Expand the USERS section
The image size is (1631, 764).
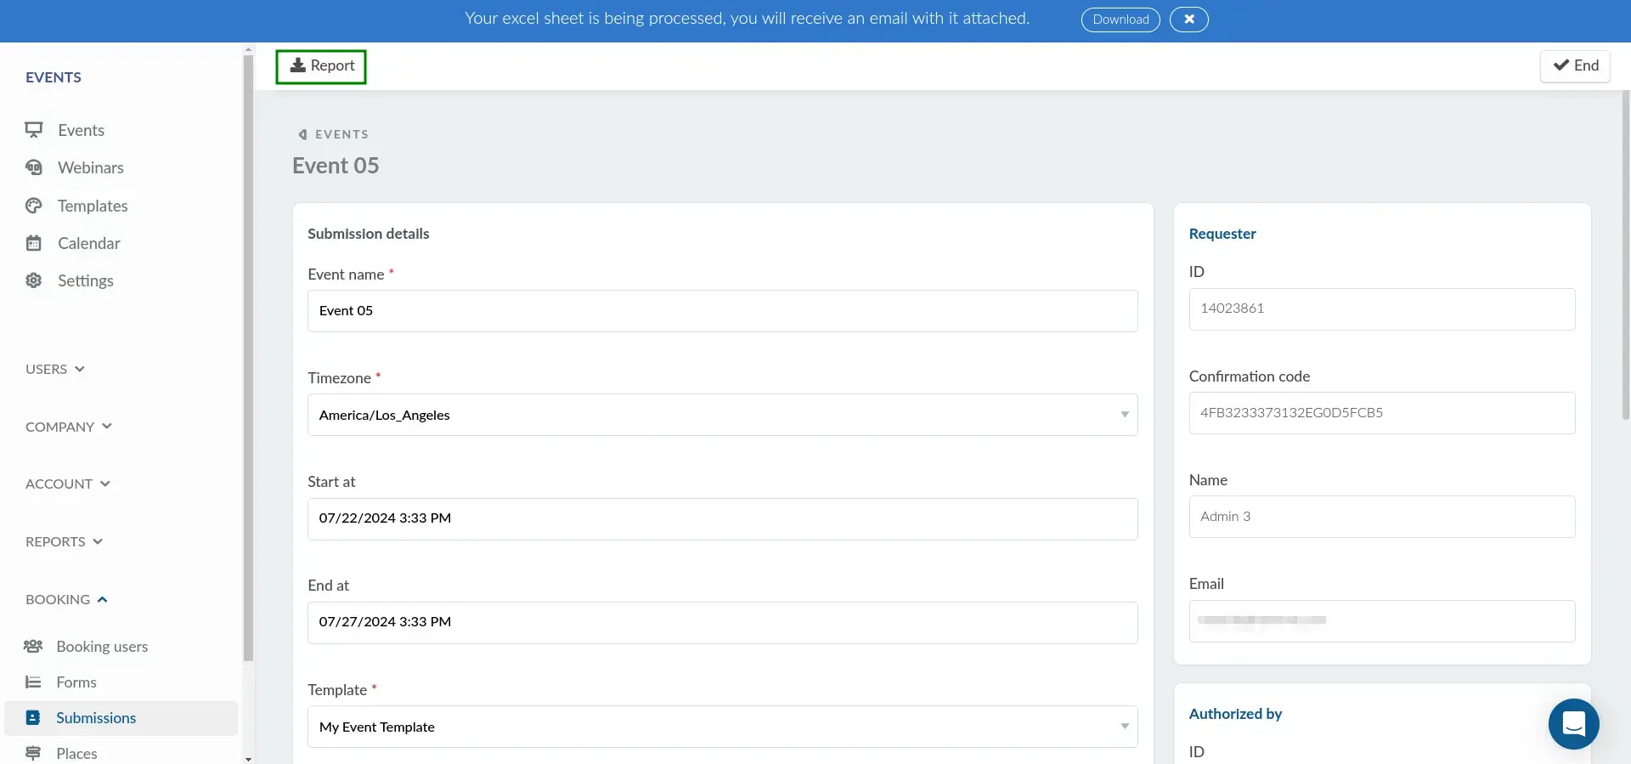[x=55, y=369]
